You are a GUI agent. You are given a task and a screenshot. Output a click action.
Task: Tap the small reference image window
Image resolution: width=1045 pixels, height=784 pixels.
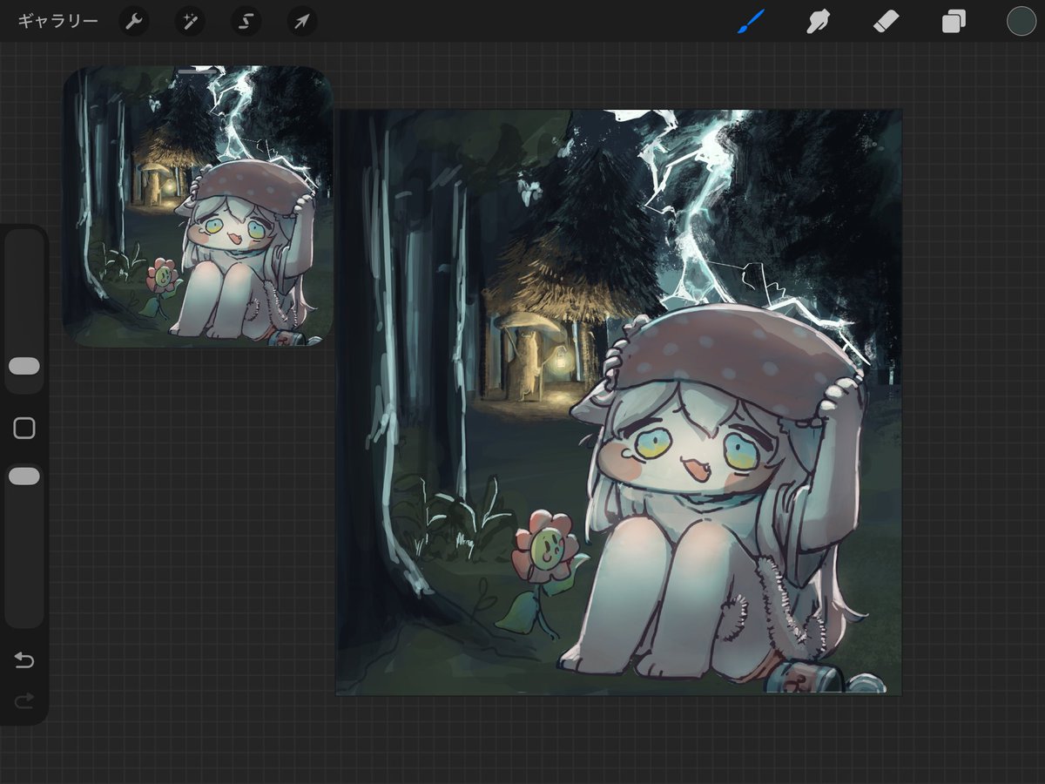(199, 206)
